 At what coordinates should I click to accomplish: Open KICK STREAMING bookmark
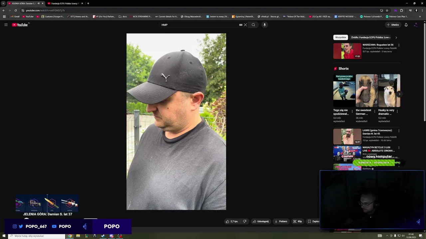pos(140,16)
